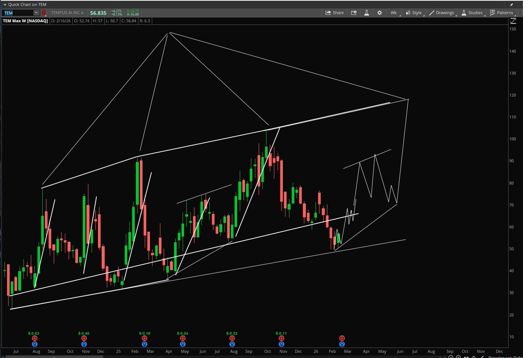Click the red phone icon under $-0.22
The height and width of the screenshot is (358, 523).
(x=231, y=338)
